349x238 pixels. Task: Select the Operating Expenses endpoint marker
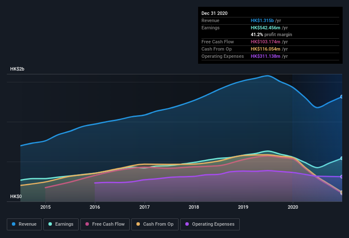(342, 177)
